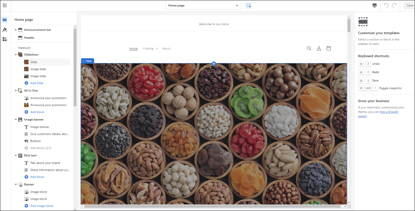The image size is (415, 211).
Task: Click the Buttons block icon
Action: [x=26, y=141]
